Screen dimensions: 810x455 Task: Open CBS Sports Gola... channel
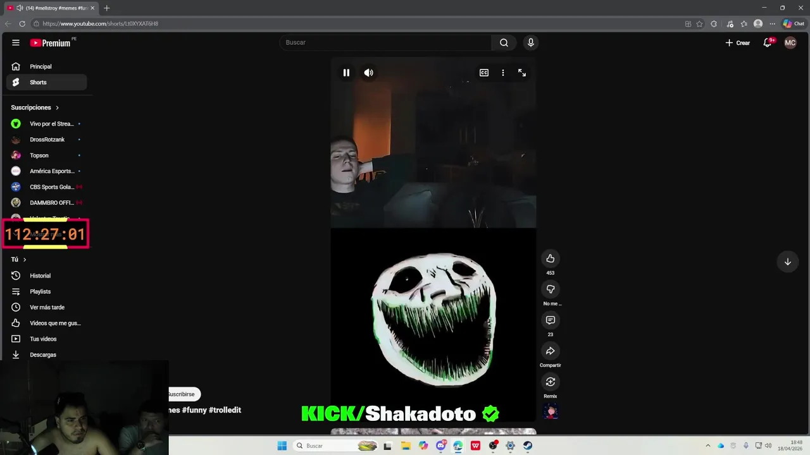(47, 187)
